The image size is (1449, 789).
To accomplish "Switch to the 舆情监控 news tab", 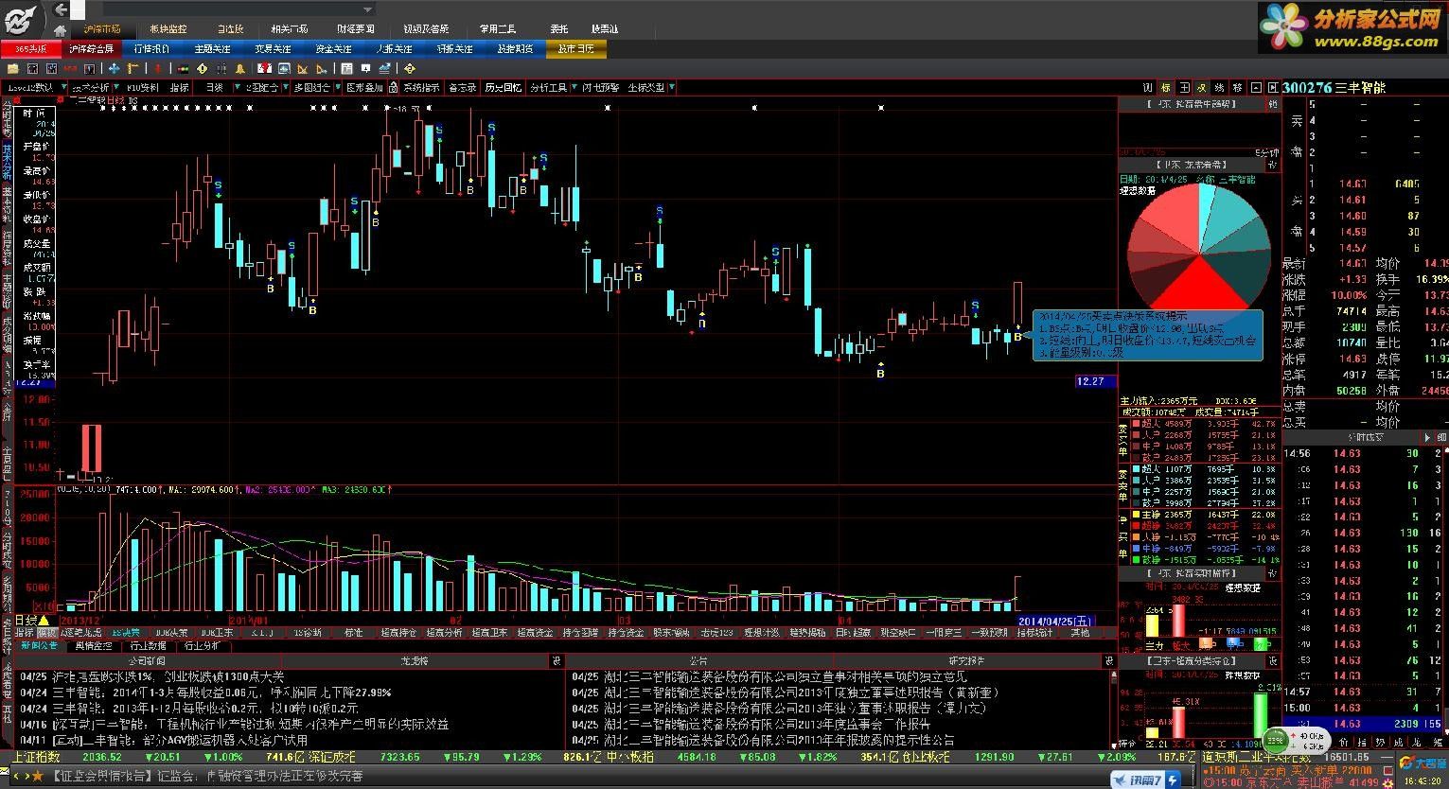I will (x=94, y=646).
